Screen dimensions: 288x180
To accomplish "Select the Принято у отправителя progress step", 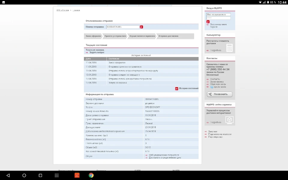I will (x=115, y=36).
